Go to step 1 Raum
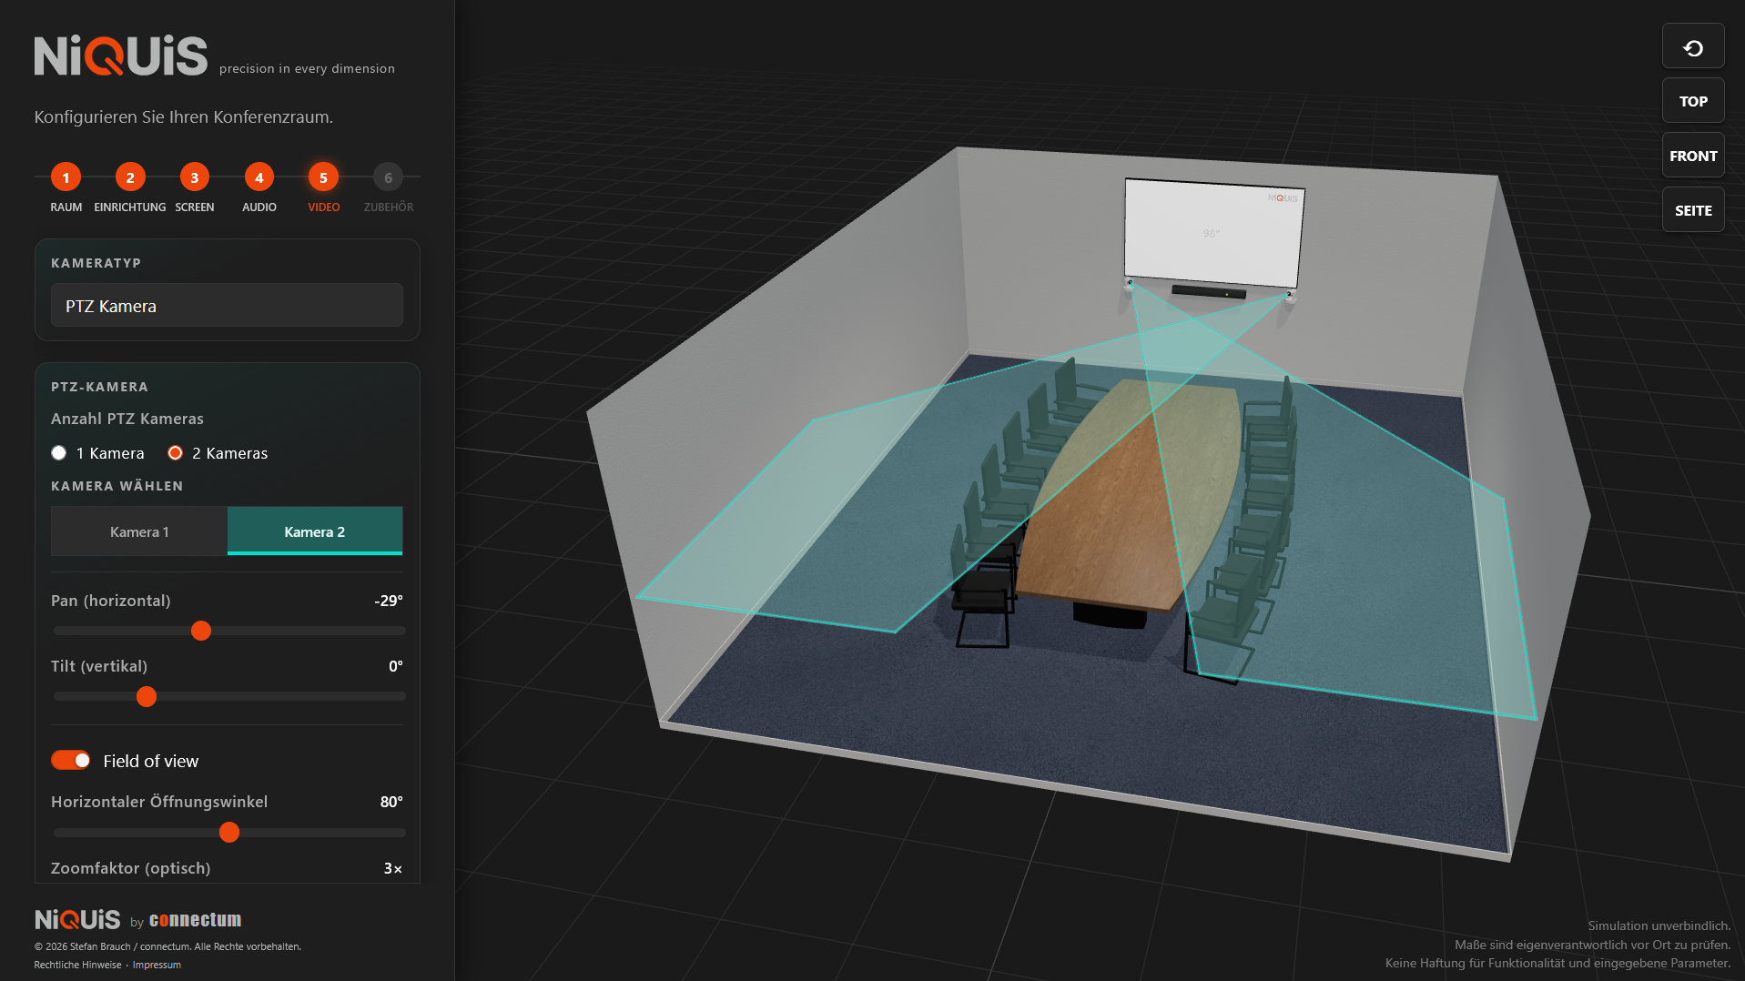The height and width of the screenshot is (981, 1745). (x=66, y=177)
